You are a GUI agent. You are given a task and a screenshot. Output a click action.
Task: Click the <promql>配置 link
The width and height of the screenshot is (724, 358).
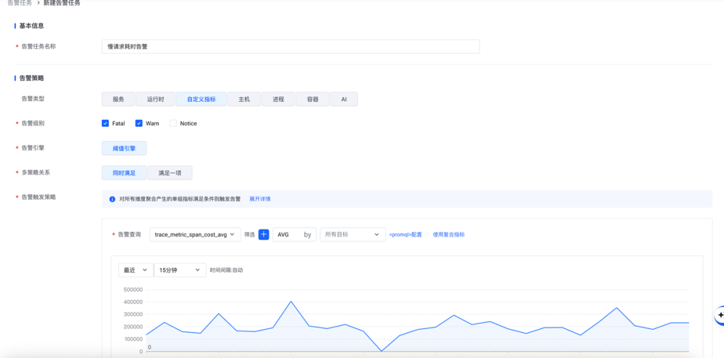(406, 235)
